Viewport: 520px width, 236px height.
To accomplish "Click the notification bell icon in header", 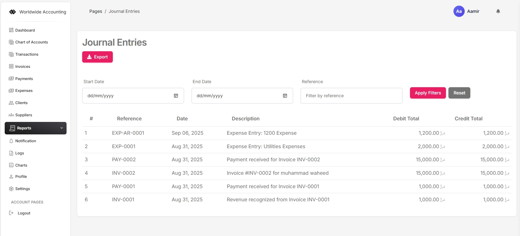I will coord(498,11).
